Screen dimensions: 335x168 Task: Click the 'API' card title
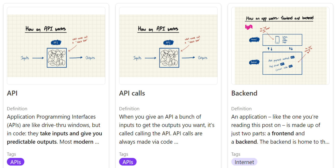pyautogui.click(x=12, y=93)
